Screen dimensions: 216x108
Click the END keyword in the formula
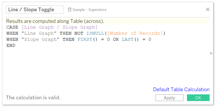[11, 45]
